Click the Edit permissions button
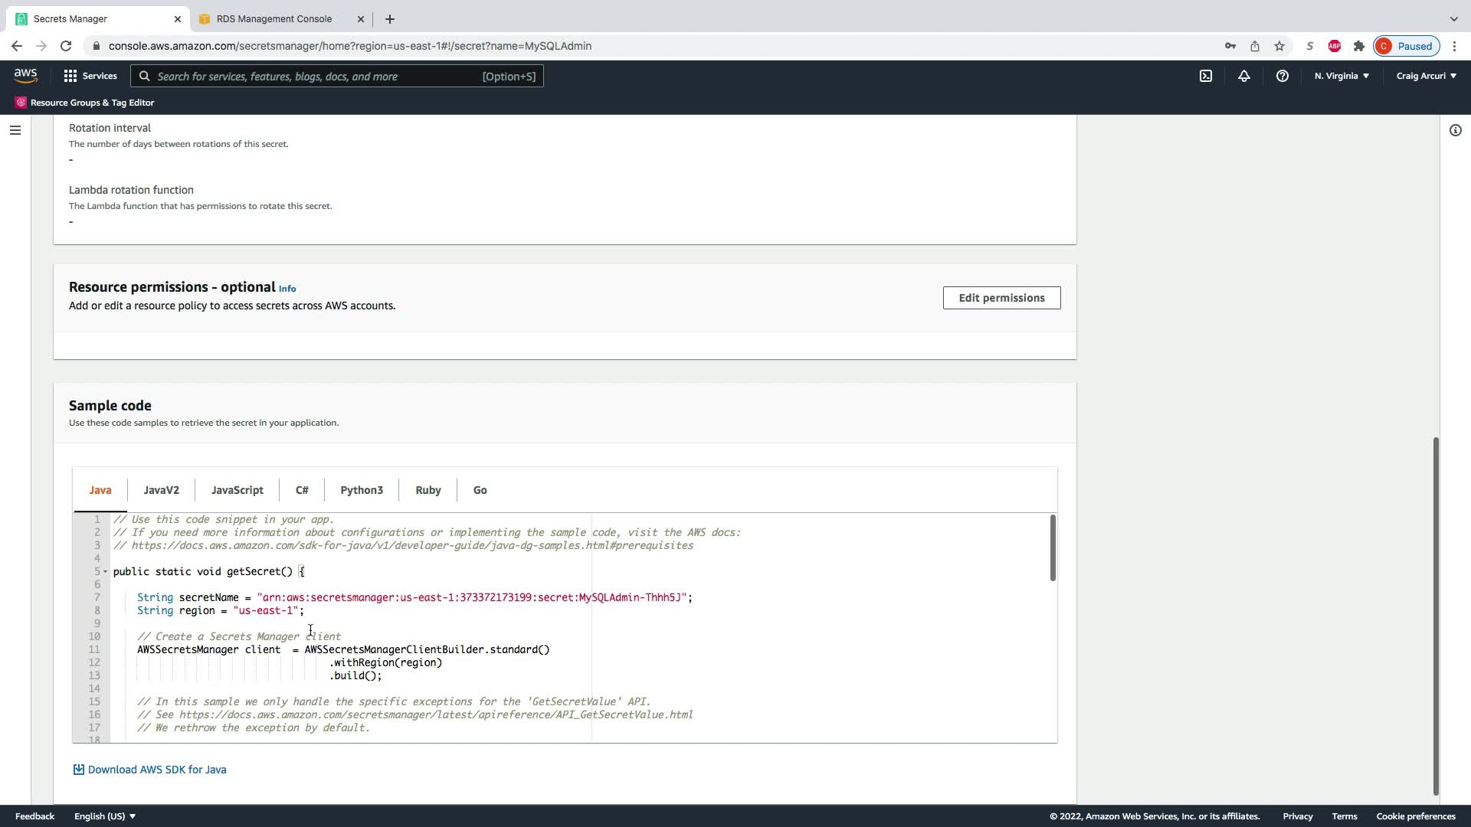 click(x=1001, y=298)
